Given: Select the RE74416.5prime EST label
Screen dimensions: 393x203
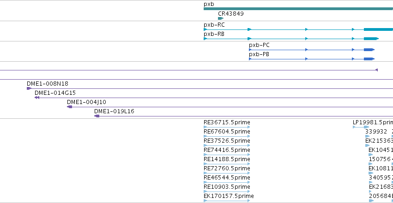Looking at the screenshot, I should pyautogui.click(x=227, y=150).
